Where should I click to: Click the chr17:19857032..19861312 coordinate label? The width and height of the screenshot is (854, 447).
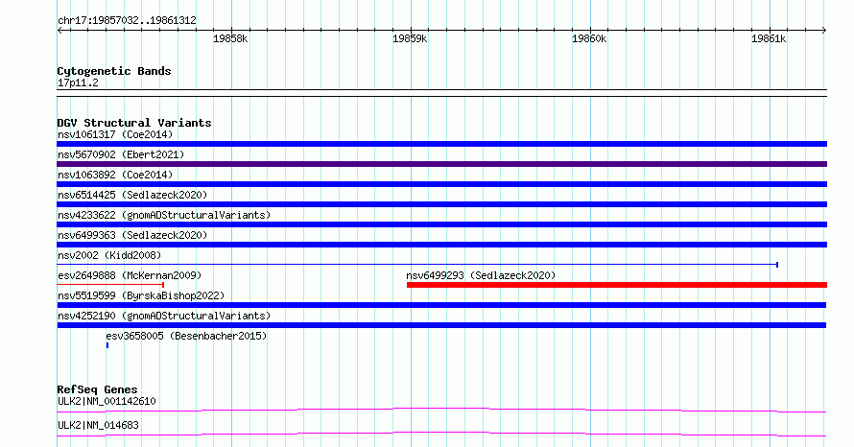pos(127,20)
